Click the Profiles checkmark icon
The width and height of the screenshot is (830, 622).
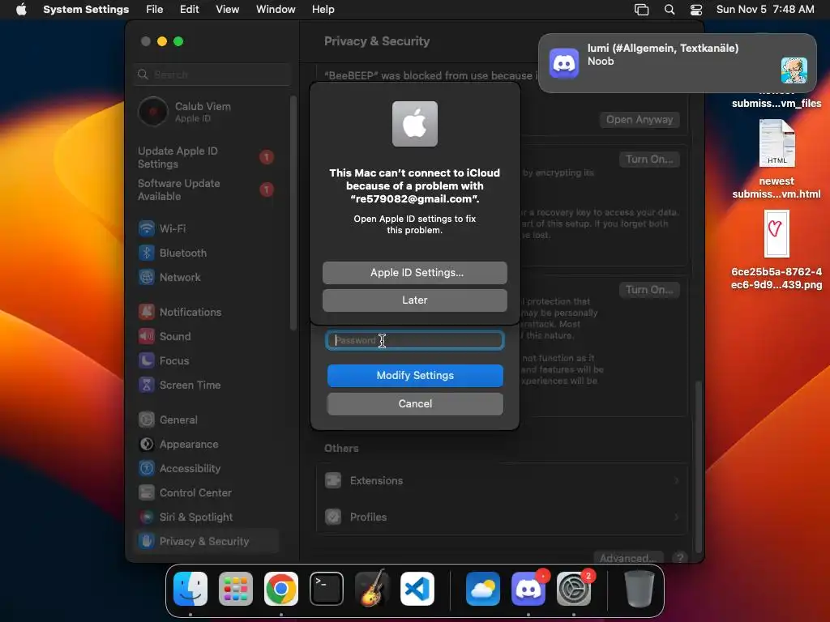coord(333,517)
